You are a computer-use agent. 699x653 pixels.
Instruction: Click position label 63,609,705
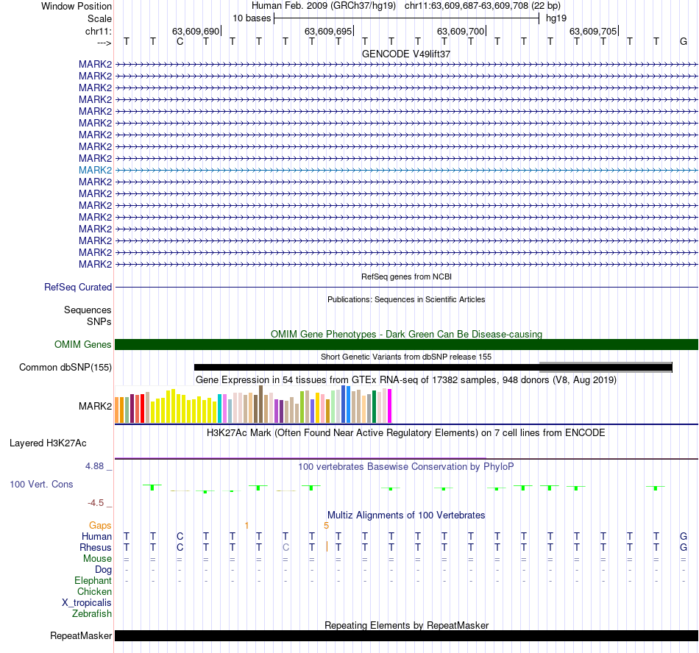[x=593, y=31]
